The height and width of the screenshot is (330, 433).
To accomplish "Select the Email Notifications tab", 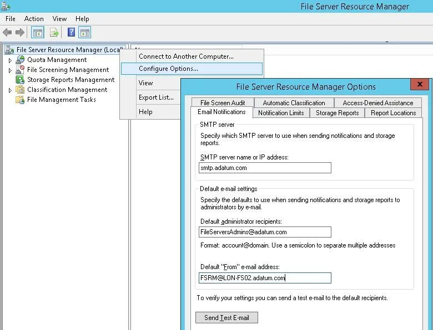I will [x=221, y=112].
